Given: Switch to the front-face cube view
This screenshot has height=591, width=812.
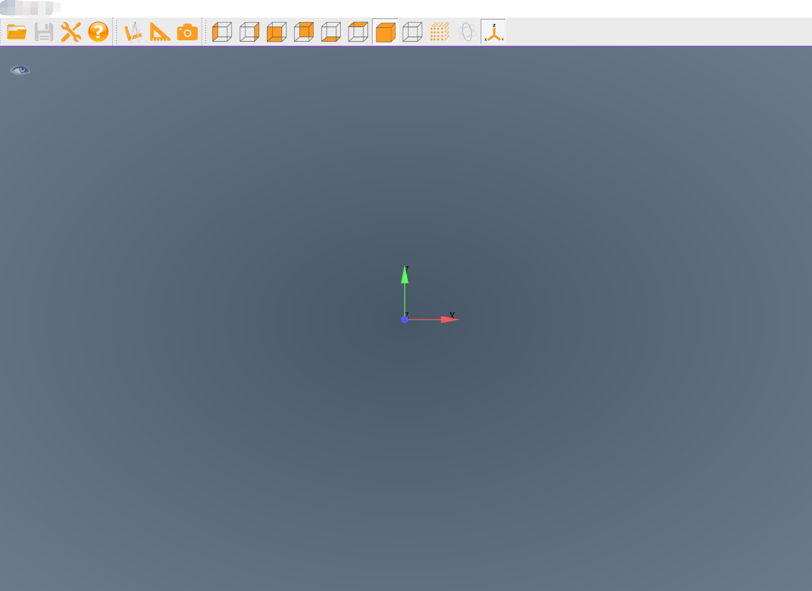Looking at the screenshot, I should tap(276, 32).
